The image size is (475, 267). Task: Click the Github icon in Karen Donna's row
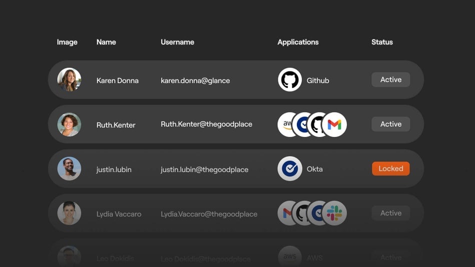click(290, 80)
